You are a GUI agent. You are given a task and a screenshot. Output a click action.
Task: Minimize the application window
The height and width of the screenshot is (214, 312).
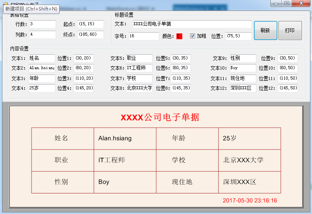[x=276, y=3]
